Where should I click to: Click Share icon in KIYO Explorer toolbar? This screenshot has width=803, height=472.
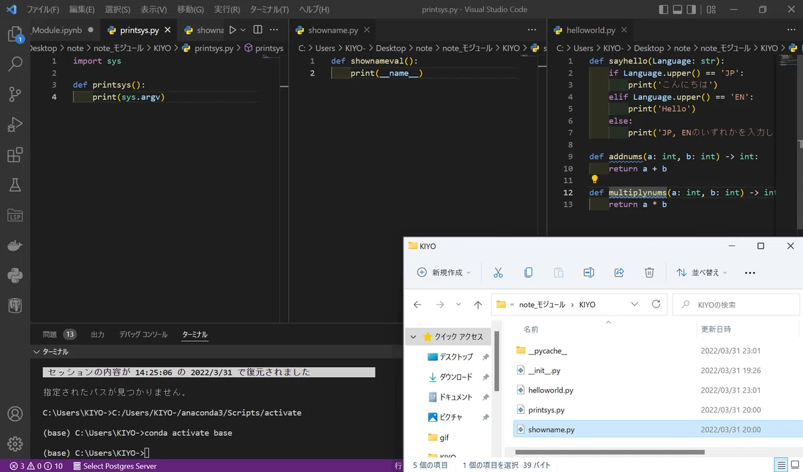point(619,273)
